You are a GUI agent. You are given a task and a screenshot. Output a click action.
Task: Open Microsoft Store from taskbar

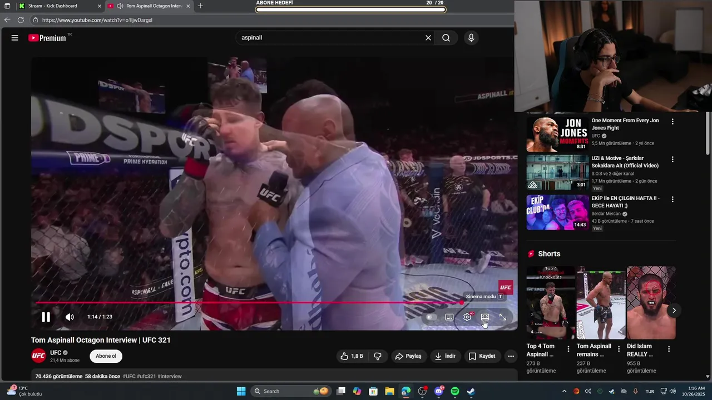click(373, 391)
